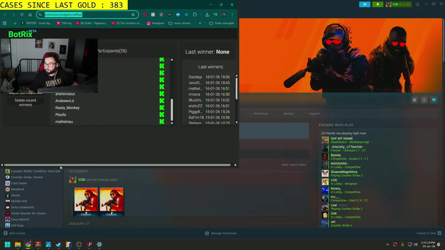The height and width of the screenshot is (250, 445).
Task: Open the Market tab in Steam
Action: tap(288, 114)
